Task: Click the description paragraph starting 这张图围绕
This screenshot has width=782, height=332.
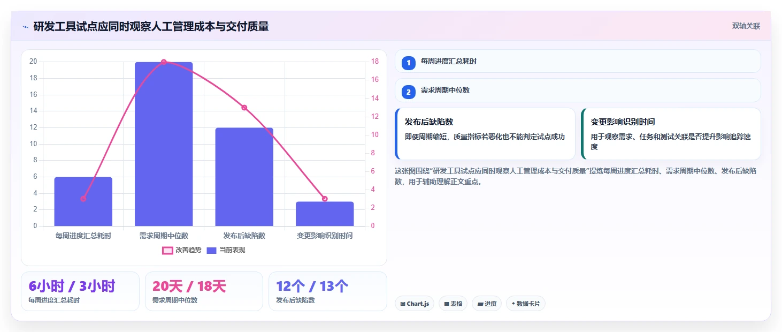Action: point(576,176)
